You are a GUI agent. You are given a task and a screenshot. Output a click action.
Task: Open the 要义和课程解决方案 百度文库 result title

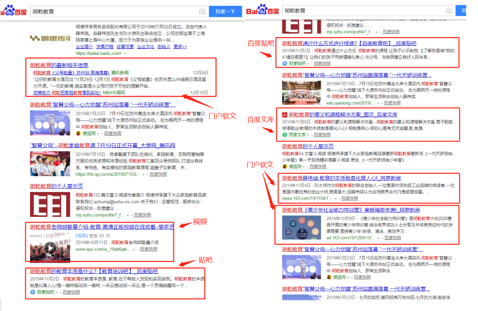[343, 115]
